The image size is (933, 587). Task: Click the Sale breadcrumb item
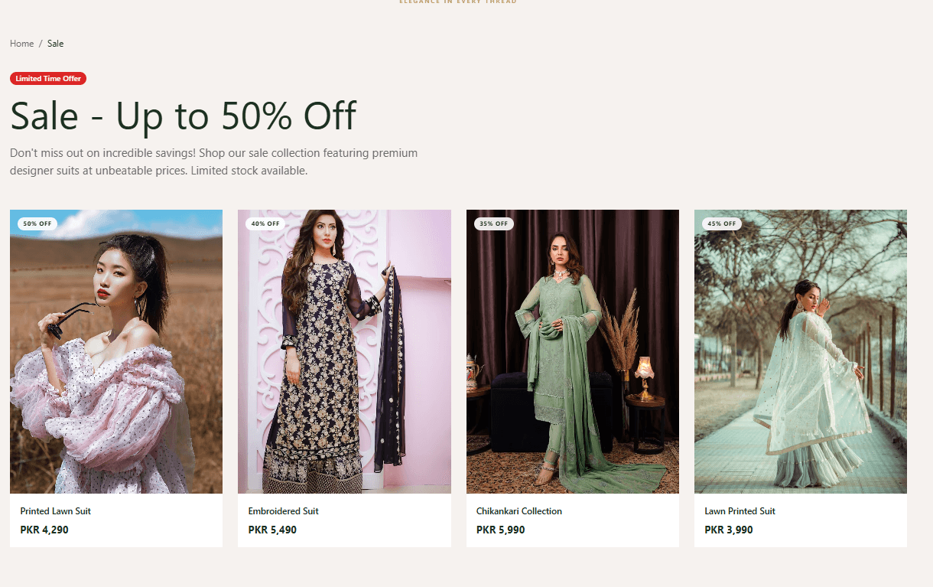[x=55, y=44]
